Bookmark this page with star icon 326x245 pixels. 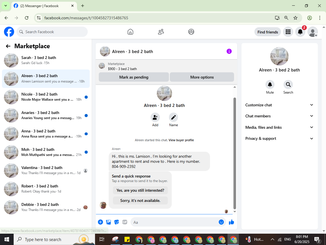[295, 18]
